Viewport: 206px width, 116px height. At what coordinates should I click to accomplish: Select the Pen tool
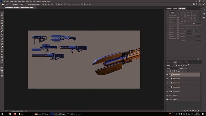[x=2, y=50]
